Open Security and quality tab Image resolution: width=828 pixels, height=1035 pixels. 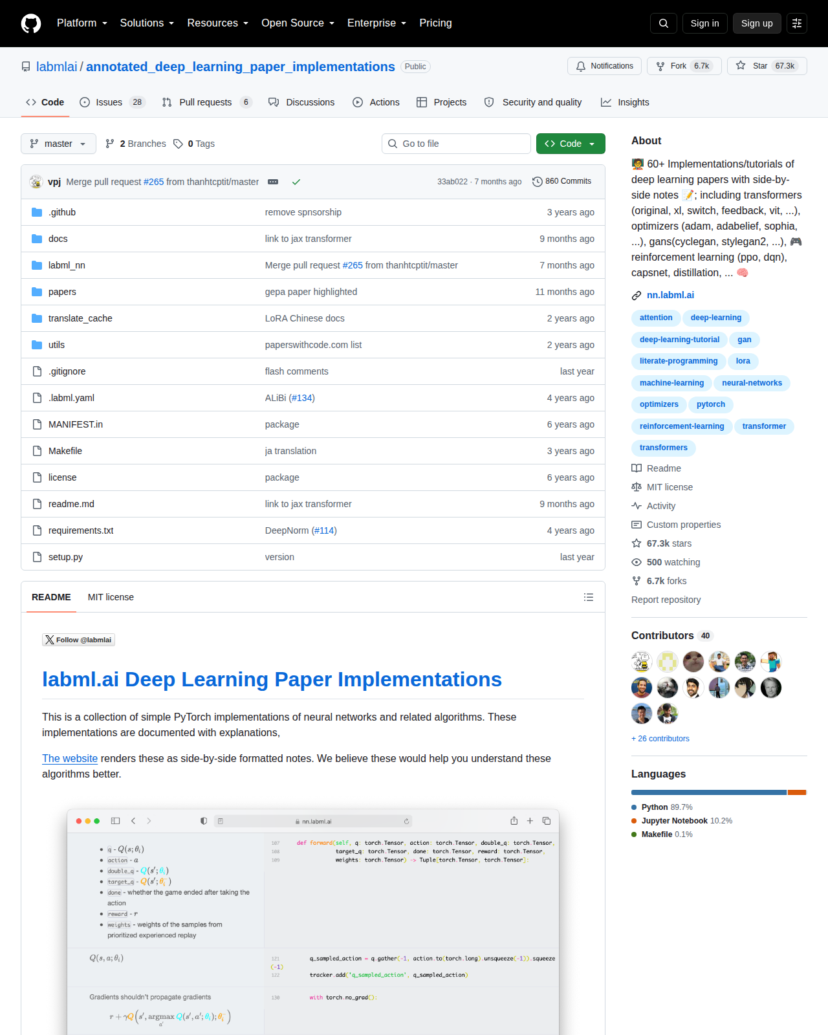pos(533,102)
